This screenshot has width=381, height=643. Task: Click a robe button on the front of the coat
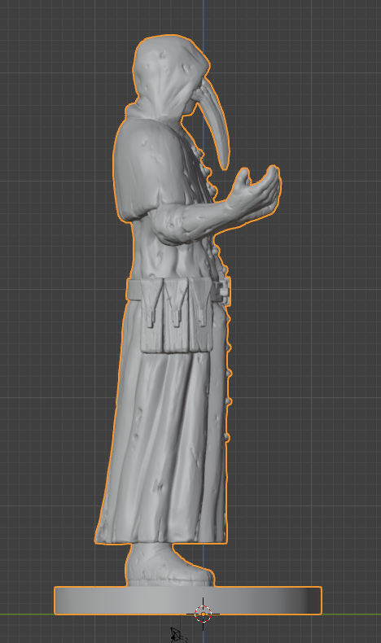[229, 373]
